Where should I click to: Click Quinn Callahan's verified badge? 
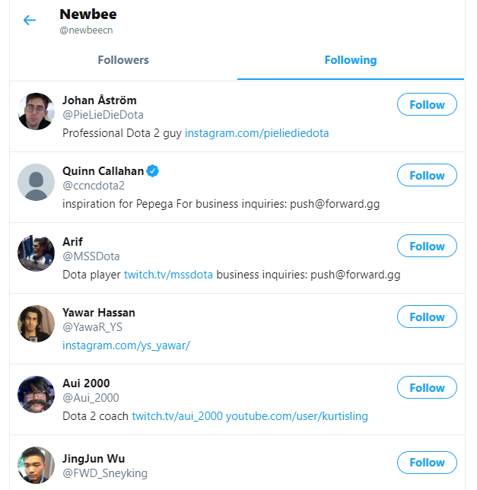153,170
